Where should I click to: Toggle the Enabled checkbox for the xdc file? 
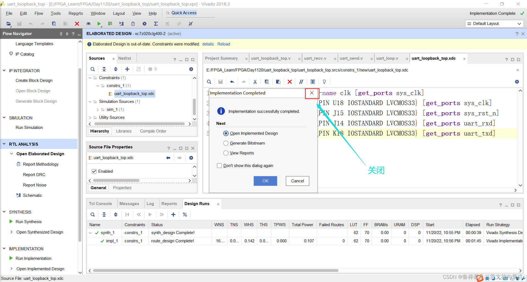(94, 171)
